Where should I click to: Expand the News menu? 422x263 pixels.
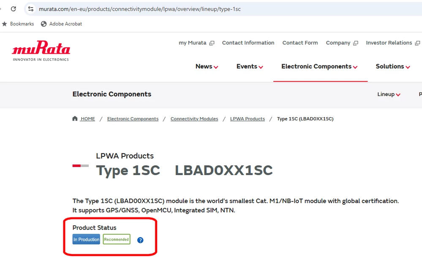[x=207, y=66]
